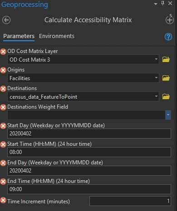This screenshot has height=211, width=177.
Task: Edit the End Time field 09:00
Action: pos(89,189)
